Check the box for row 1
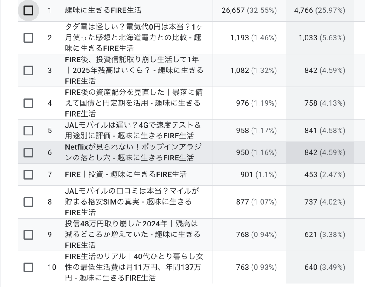Viewport: 365px width, 287px height. 28,11
